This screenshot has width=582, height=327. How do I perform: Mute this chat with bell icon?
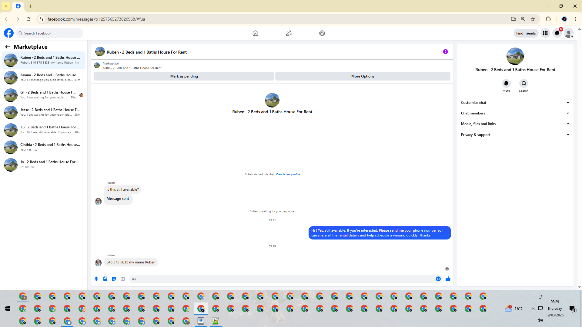pos(506,84)
